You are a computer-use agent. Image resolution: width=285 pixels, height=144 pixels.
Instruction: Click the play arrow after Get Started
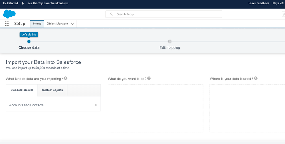pyautogui.click(x=23, y=3)
